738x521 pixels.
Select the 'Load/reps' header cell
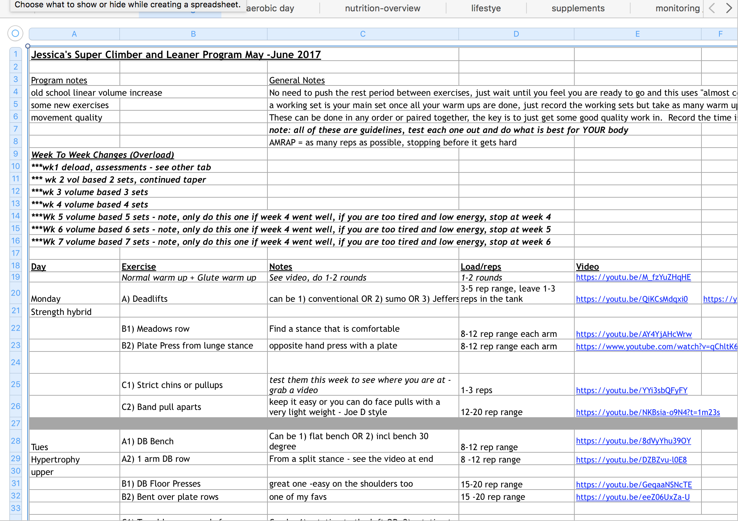click(x=516, y=266)
